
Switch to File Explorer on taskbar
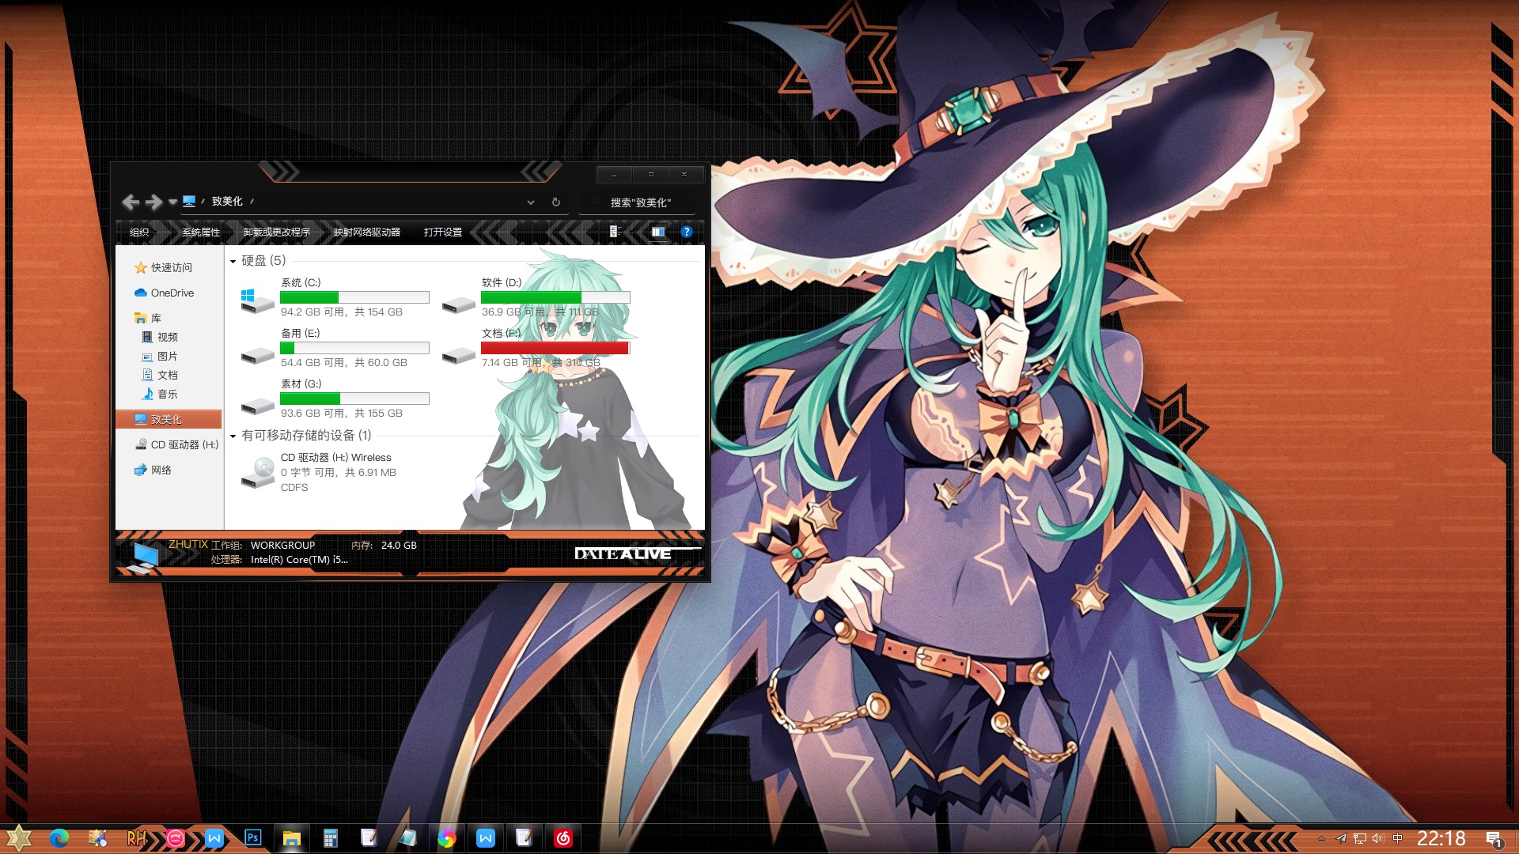(292, 838)
